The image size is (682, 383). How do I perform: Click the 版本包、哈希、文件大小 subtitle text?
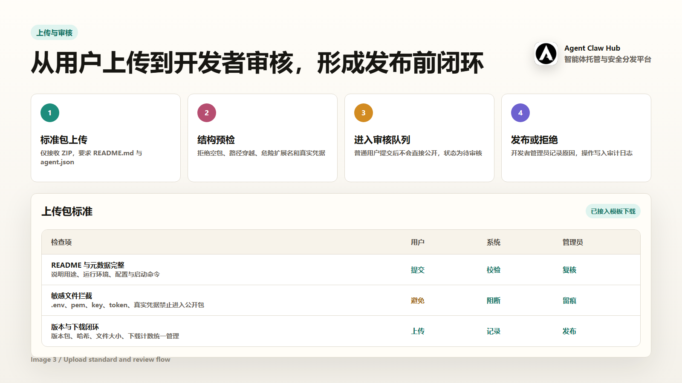point(115,336)
